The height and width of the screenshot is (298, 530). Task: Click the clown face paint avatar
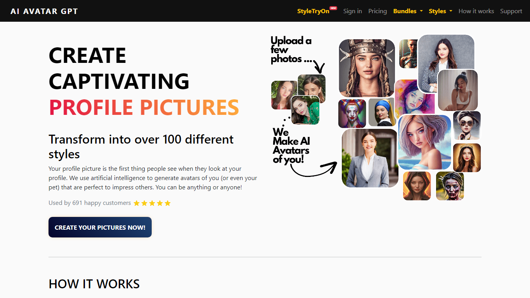[352, 113]
